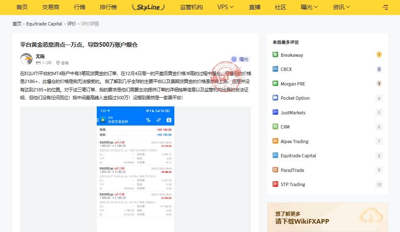Open the ParadTrade broker link
This screenshot has height=232, width=400.
coord(292,170)
